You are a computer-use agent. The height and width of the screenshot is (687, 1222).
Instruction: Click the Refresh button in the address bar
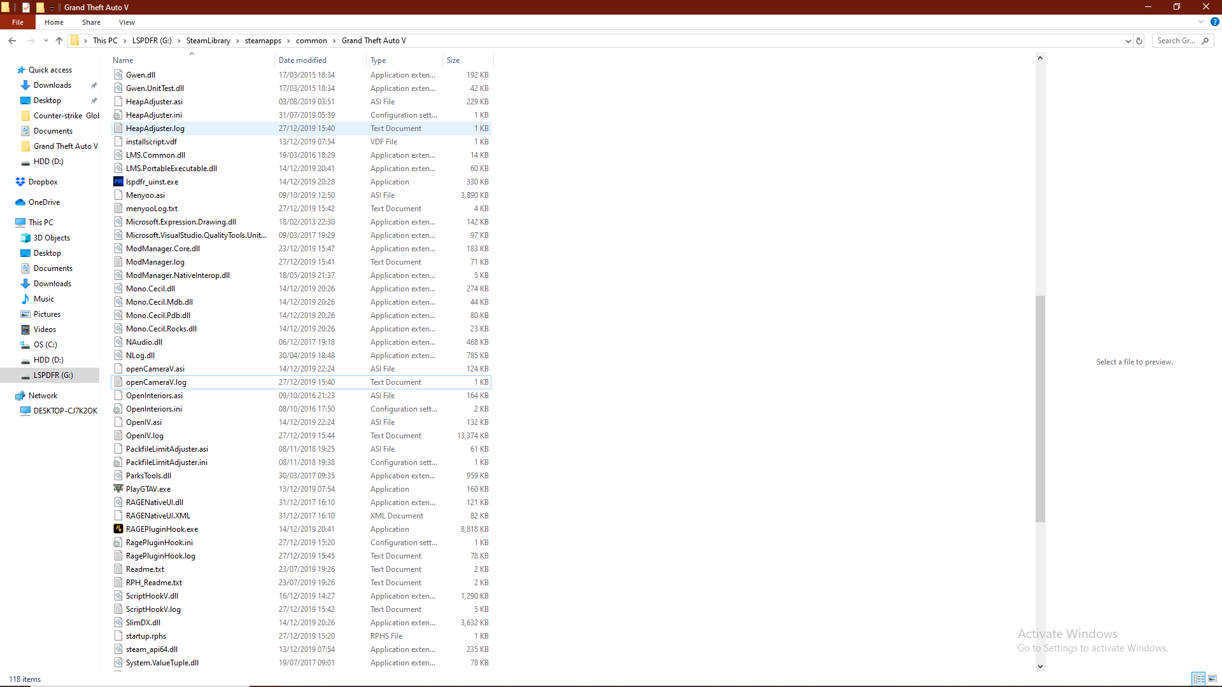point(1139,41)
